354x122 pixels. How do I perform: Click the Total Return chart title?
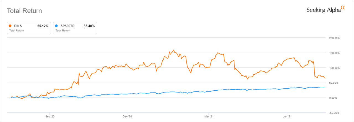(x=24, y=11)
